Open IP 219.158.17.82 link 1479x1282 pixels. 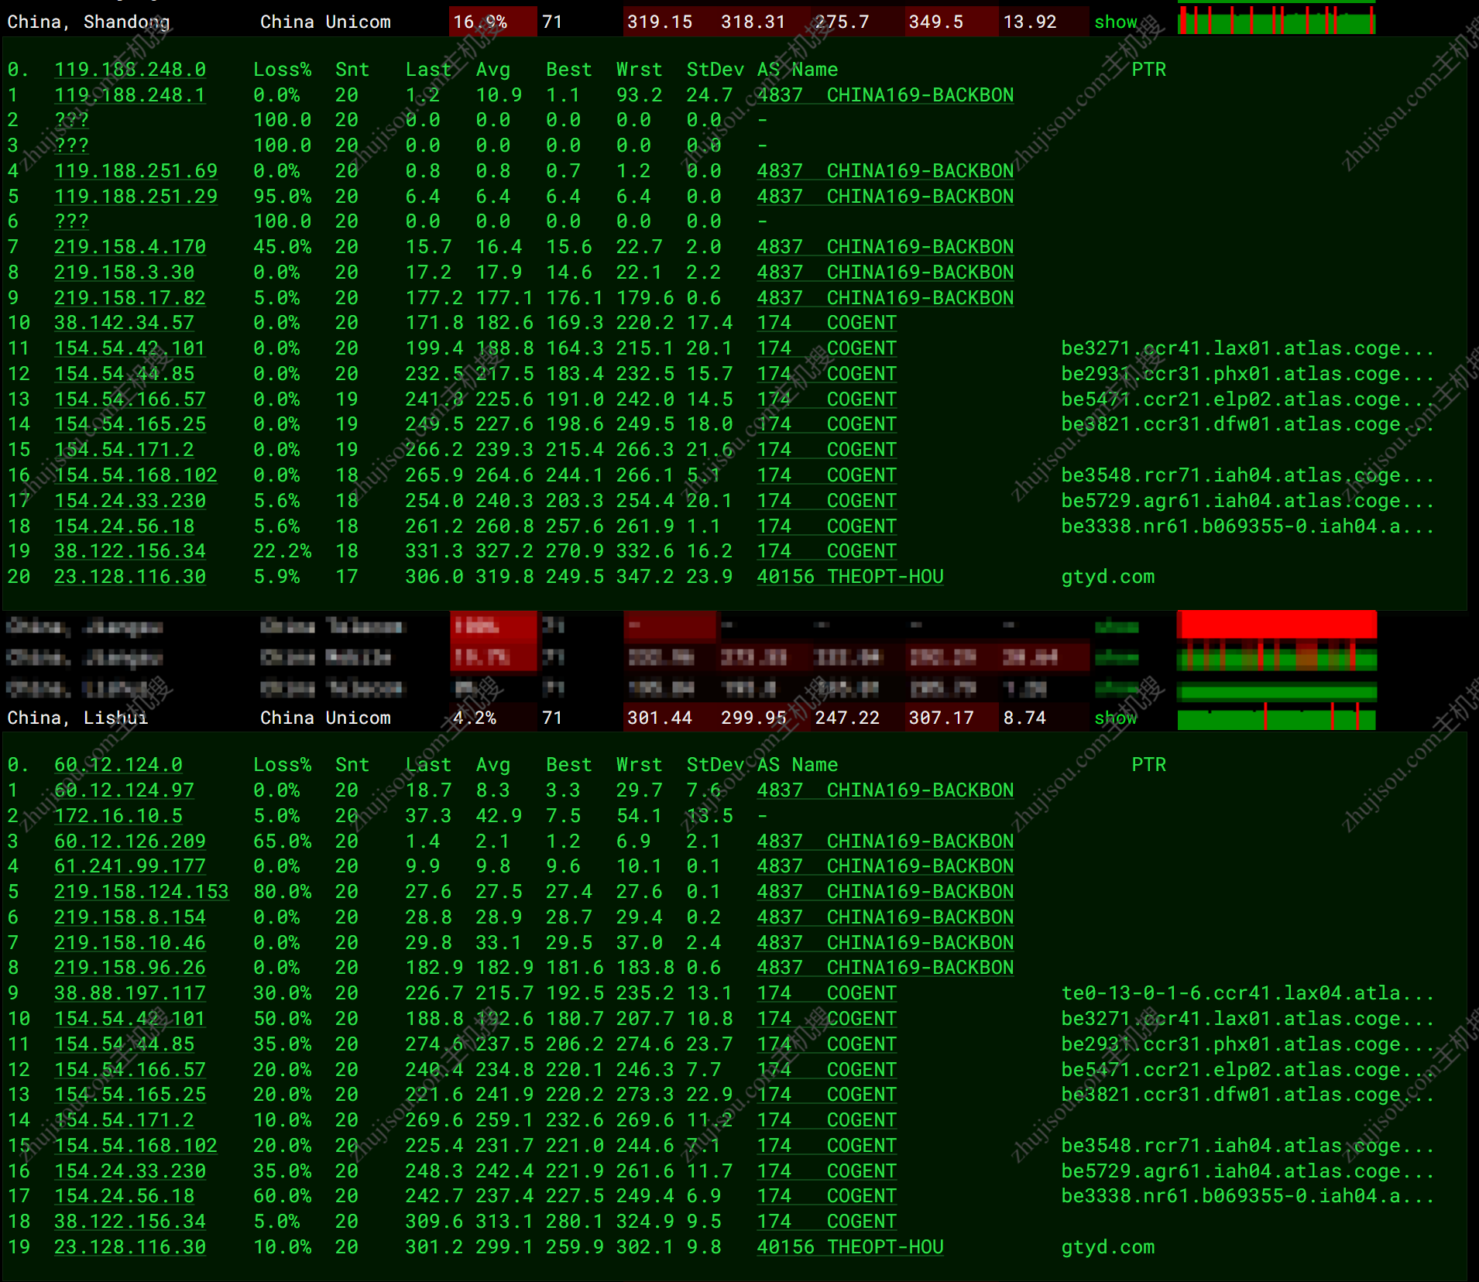click(130, 298)
